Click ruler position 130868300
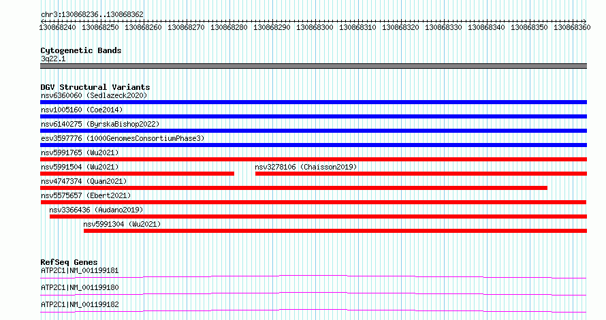 [x=315, y=27]
